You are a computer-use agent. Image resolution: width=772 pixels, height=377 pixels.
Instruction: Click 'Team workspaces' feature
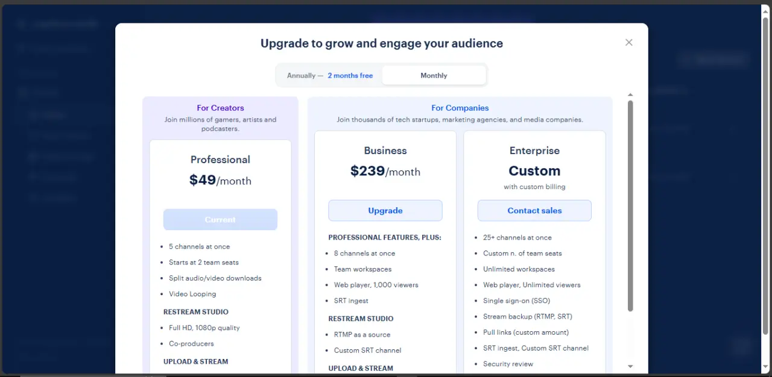362,269
